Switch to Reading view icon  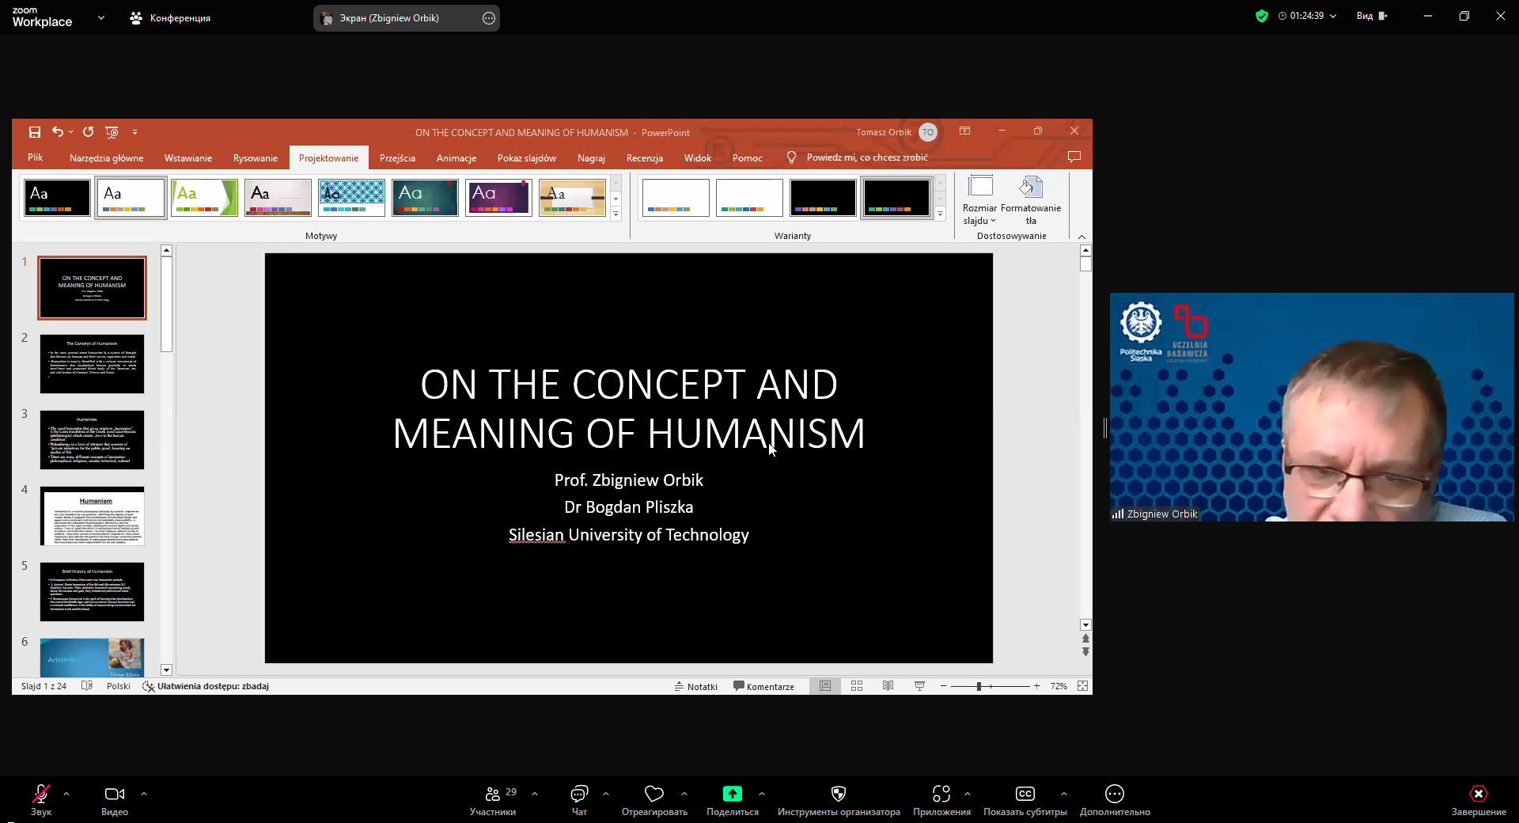pyautogui.click(x=888, y=686)
